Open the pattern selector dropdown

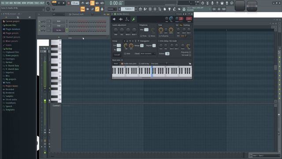pos(127,9)
